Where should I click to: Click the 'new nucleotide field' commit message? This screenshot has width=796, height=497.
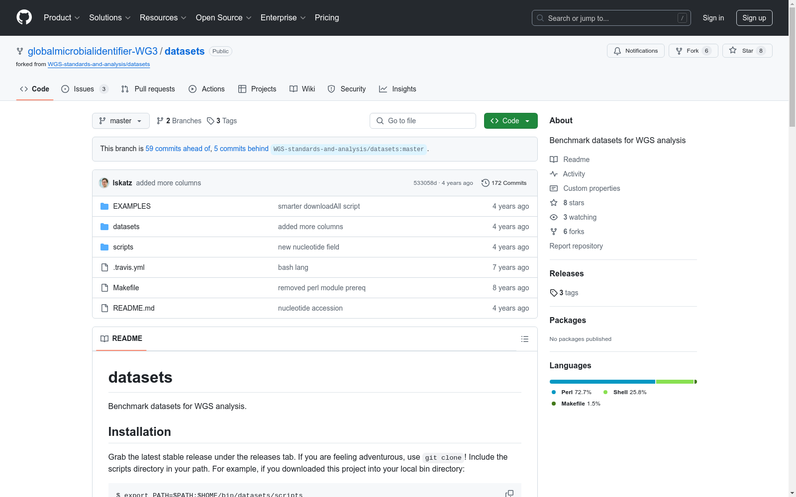click(x=308, y=247)
